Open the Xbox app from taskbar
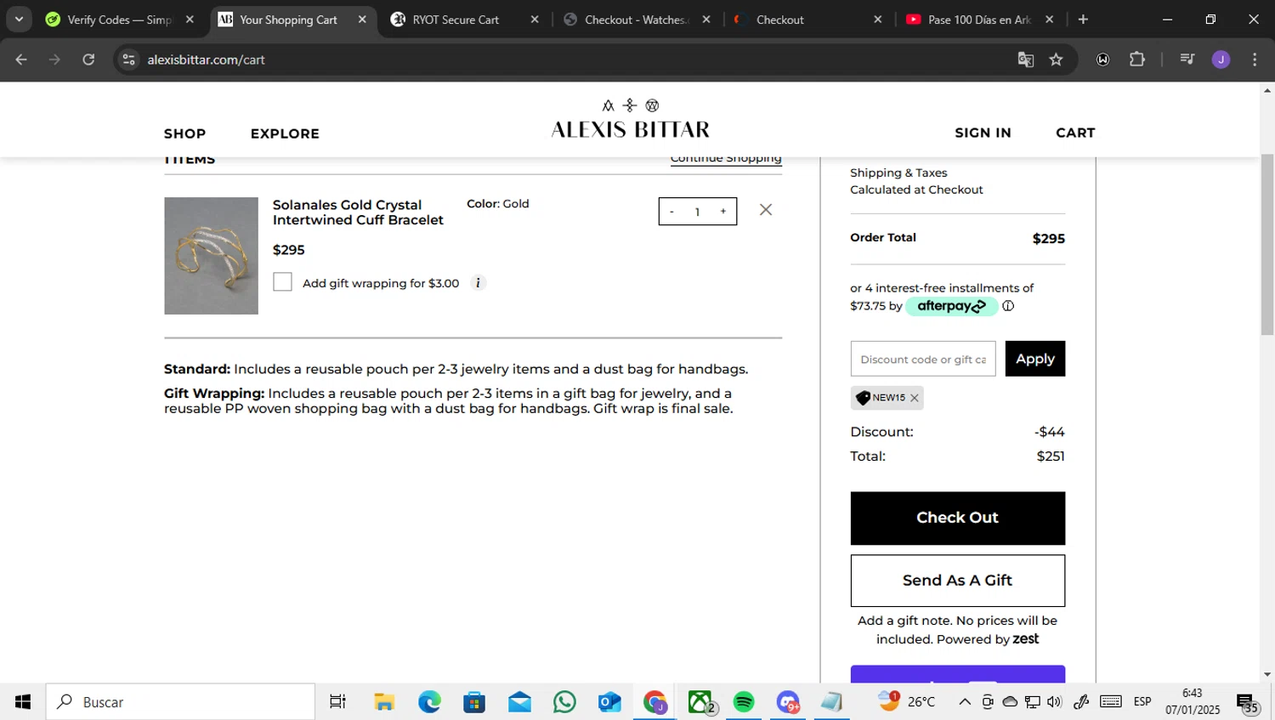Screen dimensions: 1275x720 coord(700,702)
